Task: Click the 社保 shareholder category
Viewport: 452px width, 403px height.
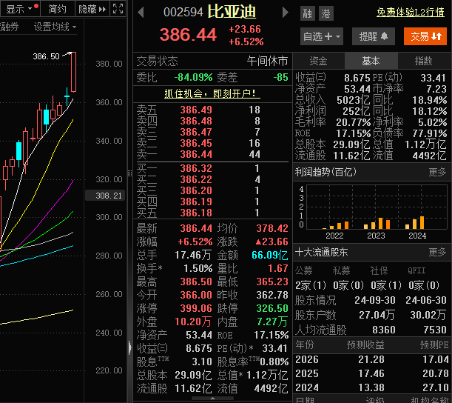Action: click(x=379, y=271)
